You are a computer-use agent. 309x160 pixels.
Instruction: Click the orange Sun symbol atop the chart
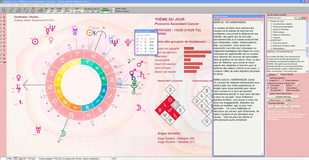(x=90, y=33)
